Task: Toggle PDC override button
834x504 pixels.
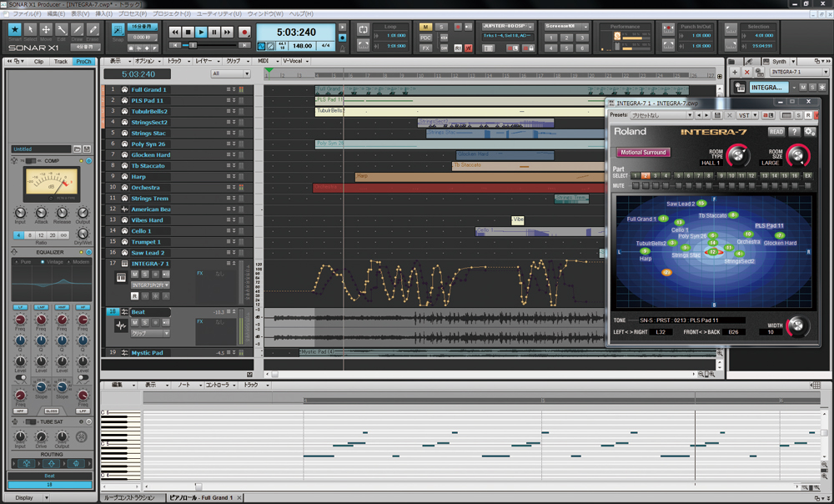Action: tap(425, 38)
